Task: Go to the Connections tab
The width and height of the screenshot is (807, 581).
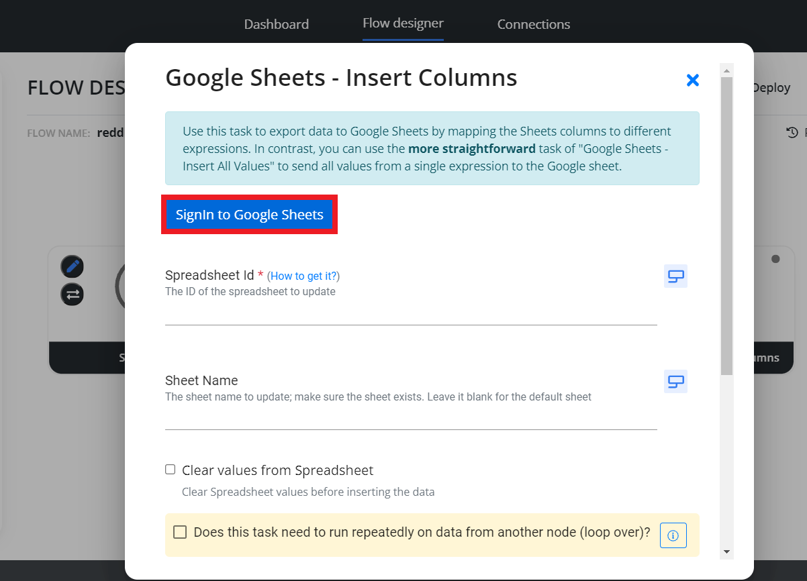Action: click(534, 24)
